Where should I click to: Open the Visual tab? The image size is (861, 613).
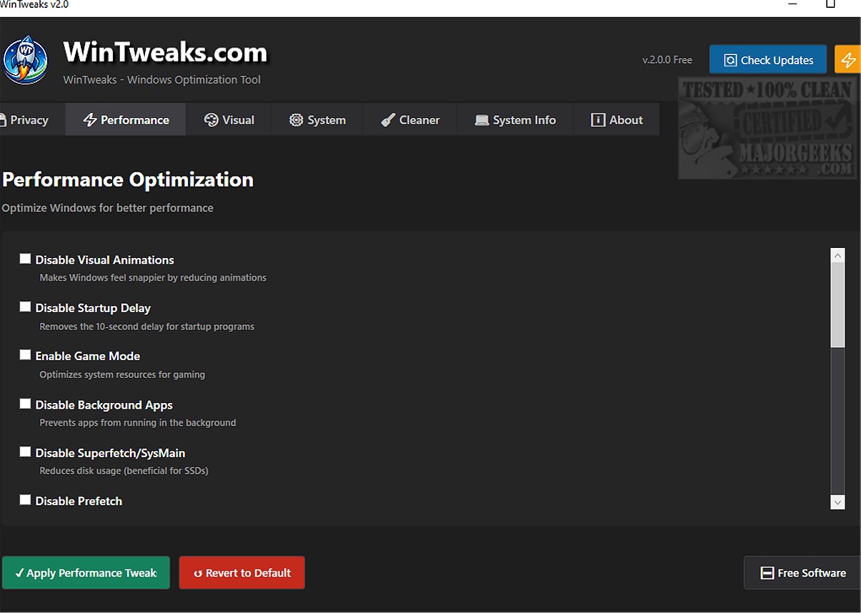click(x=229, y=120)
